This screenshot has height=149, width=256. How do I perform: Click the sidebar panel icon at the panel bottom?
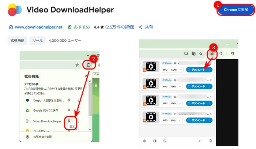[x=155, y=141]
